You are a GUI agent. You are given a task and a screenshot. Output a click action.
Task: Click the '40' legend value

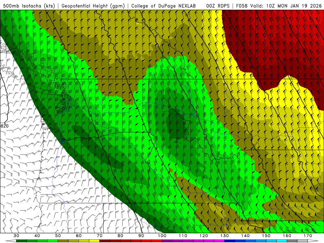click(37, 236)
